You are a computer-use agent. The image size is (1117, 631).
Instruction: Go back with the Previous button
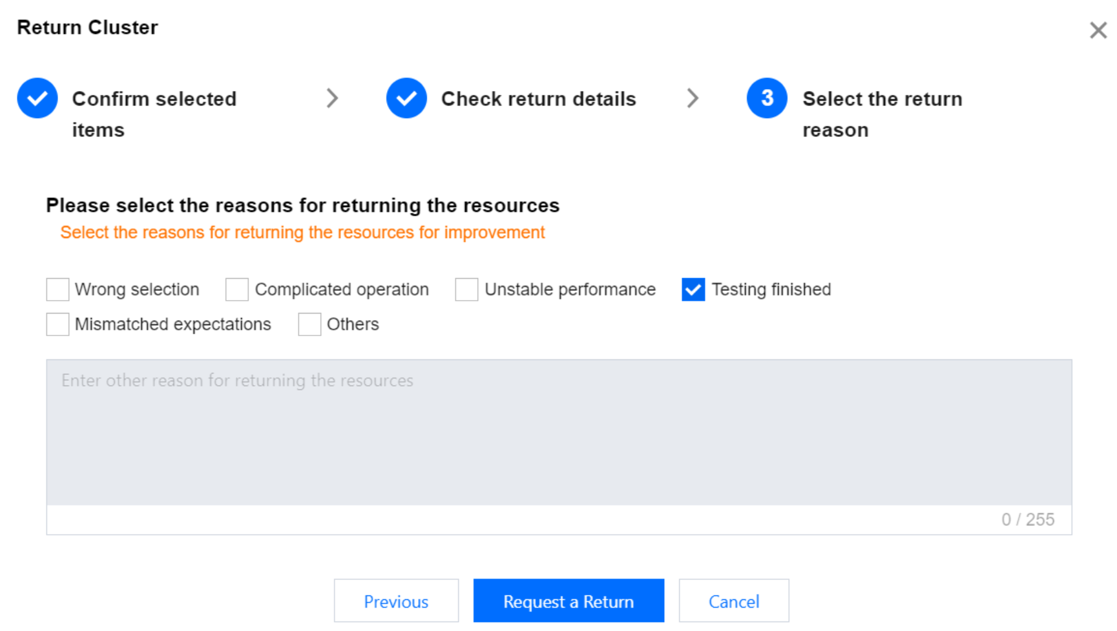click(396, 601)
